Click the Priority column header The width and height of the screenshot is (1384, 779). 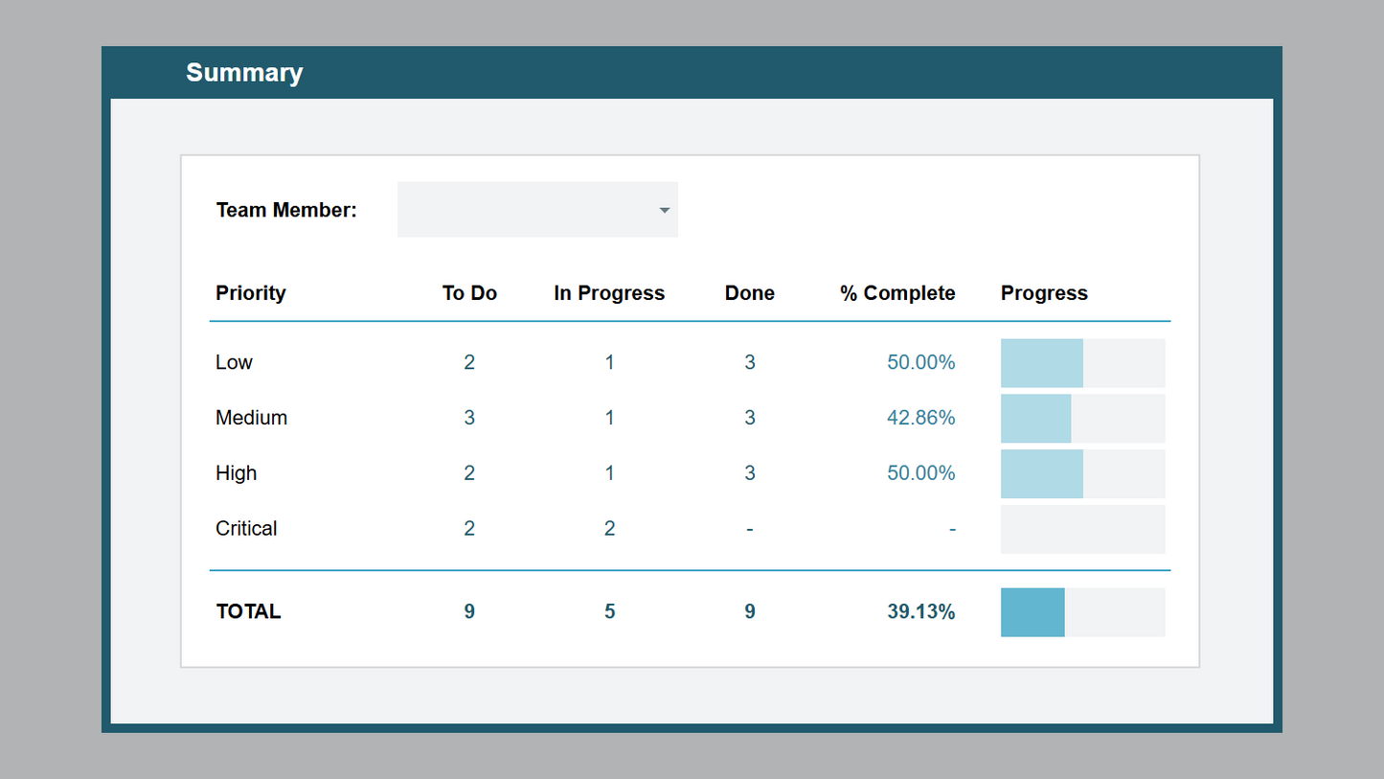tap(251, 293)
